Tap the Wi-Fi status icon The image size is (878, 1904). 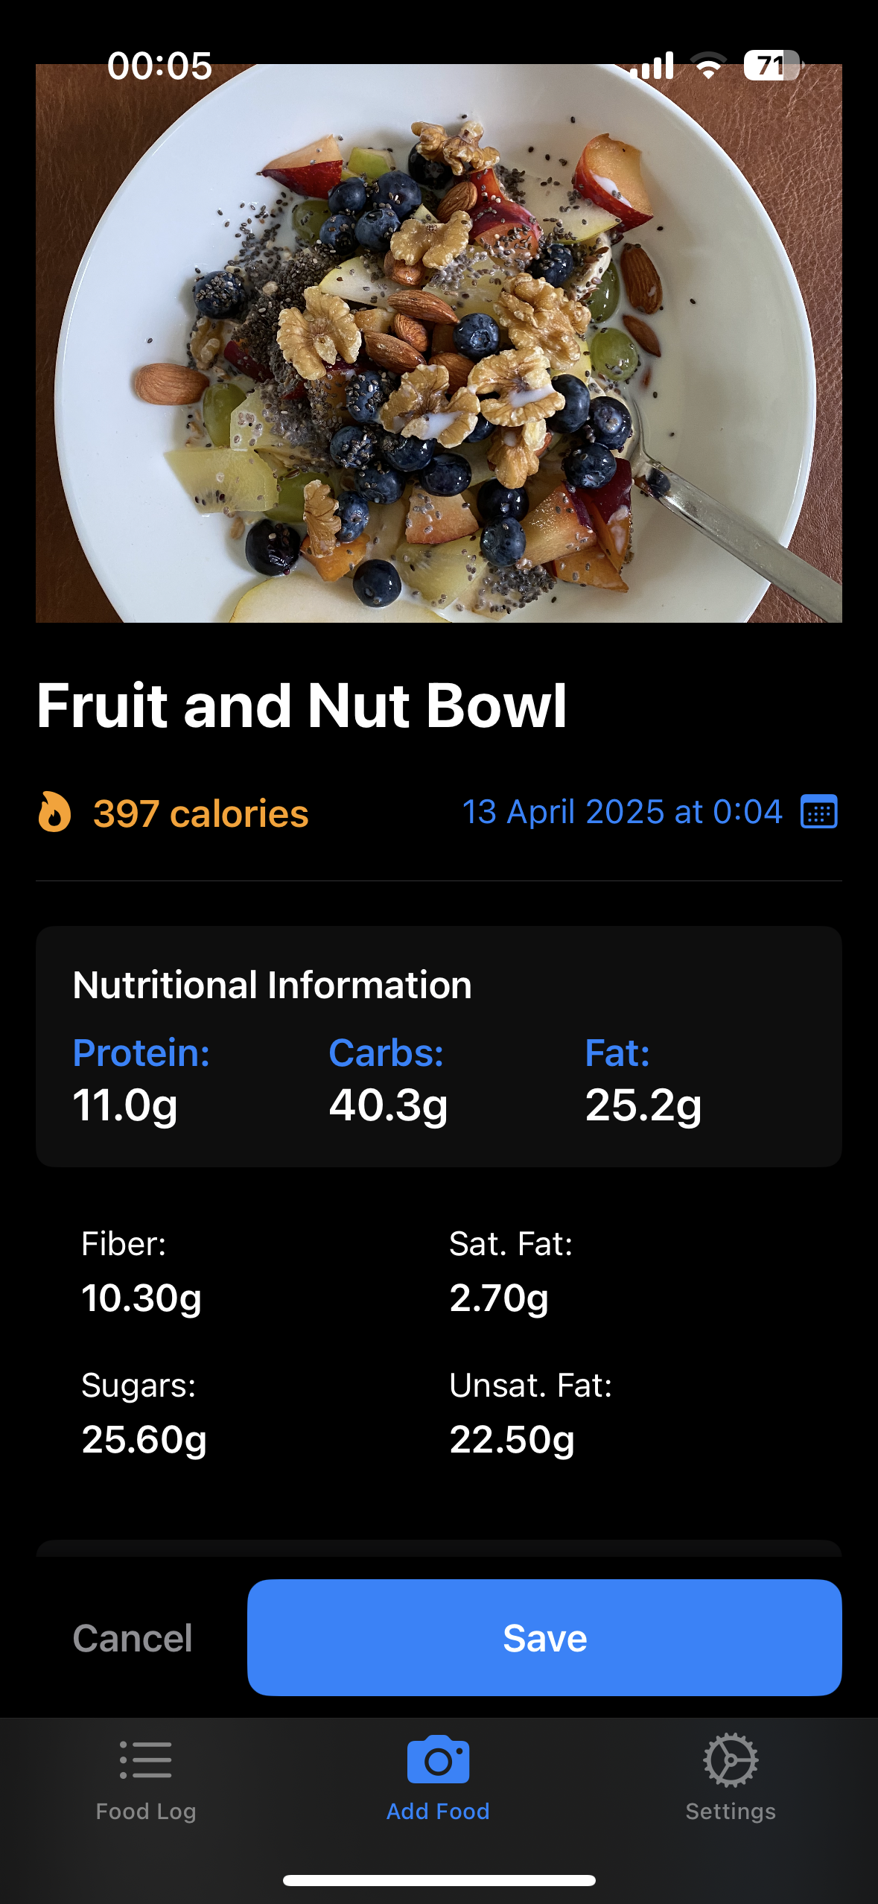point(708,66)
